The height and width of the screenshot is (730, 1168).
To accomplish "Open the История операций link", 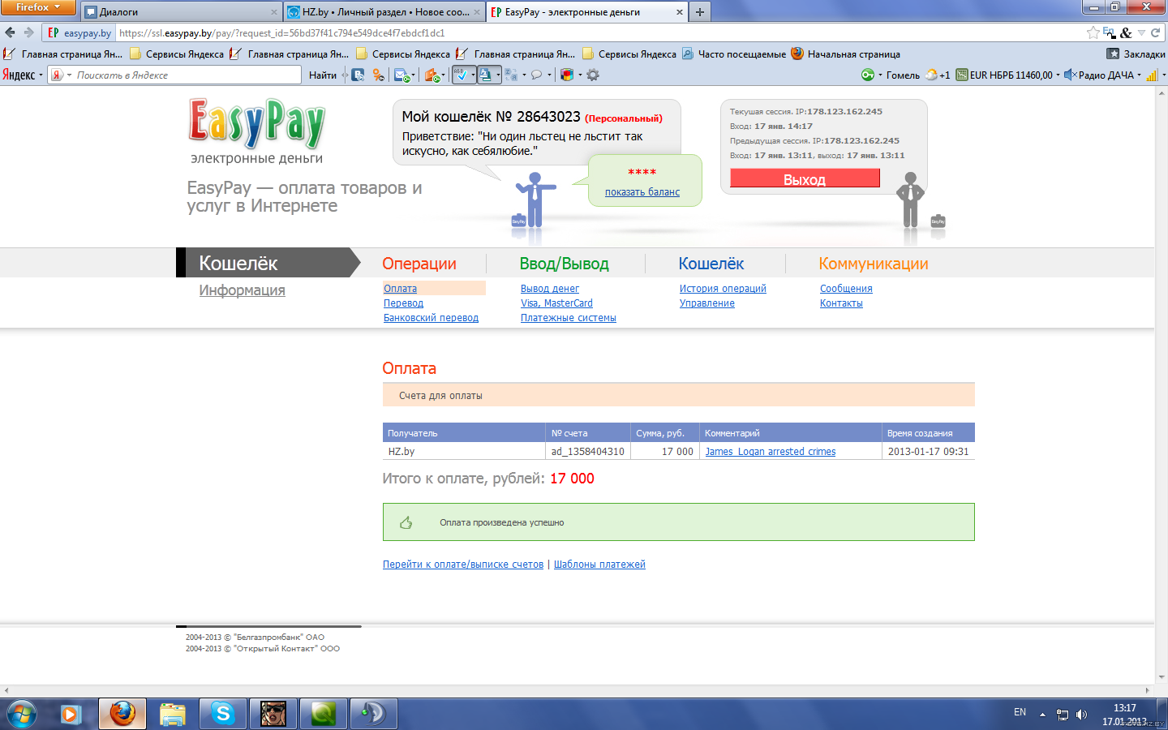I will tap(723, 289).
